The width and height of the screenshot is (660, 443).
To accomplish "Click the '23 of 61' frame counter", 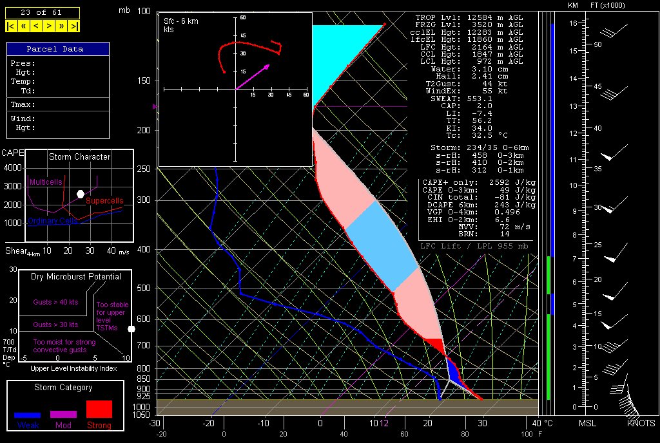I will (43, 12).
